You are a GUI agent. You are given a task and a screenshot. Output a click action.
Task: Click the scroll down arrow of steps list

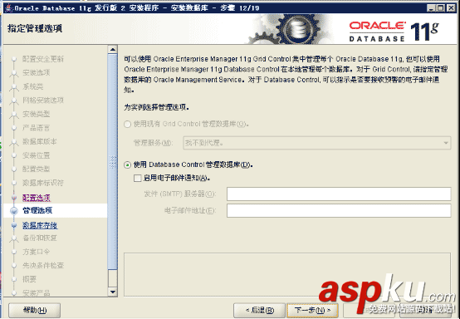point(113,292)
